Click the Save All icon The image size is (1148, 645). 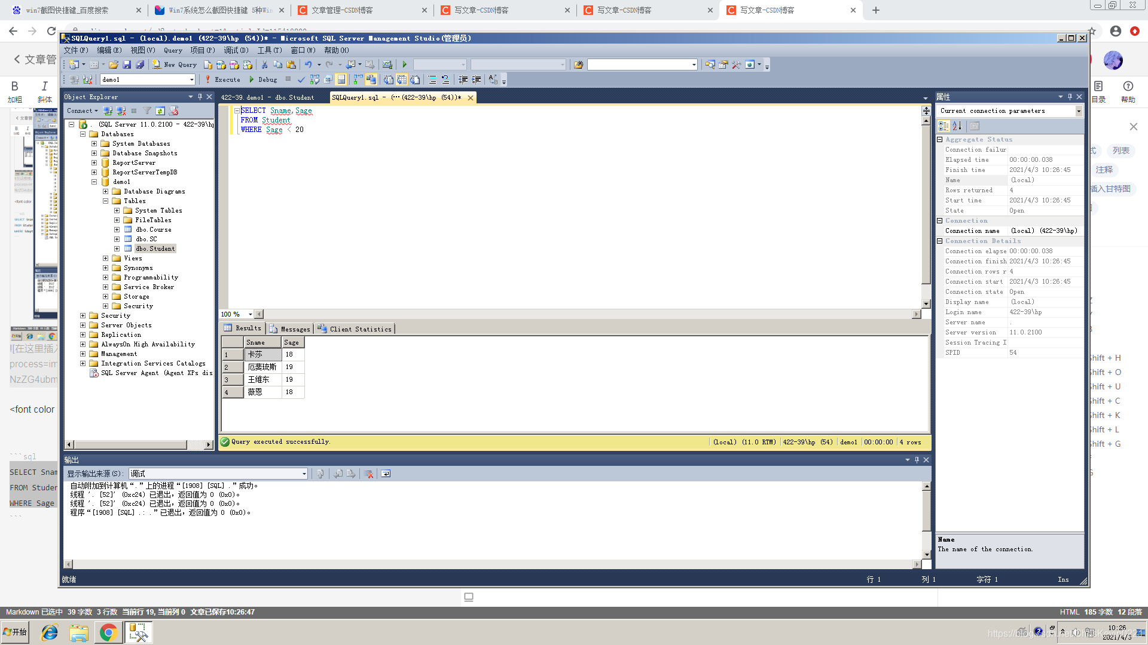[140, 64]
